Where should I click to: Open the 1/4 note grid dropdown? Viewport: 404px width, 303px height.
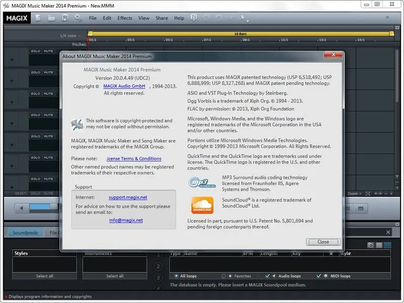(x=70, y=36)
